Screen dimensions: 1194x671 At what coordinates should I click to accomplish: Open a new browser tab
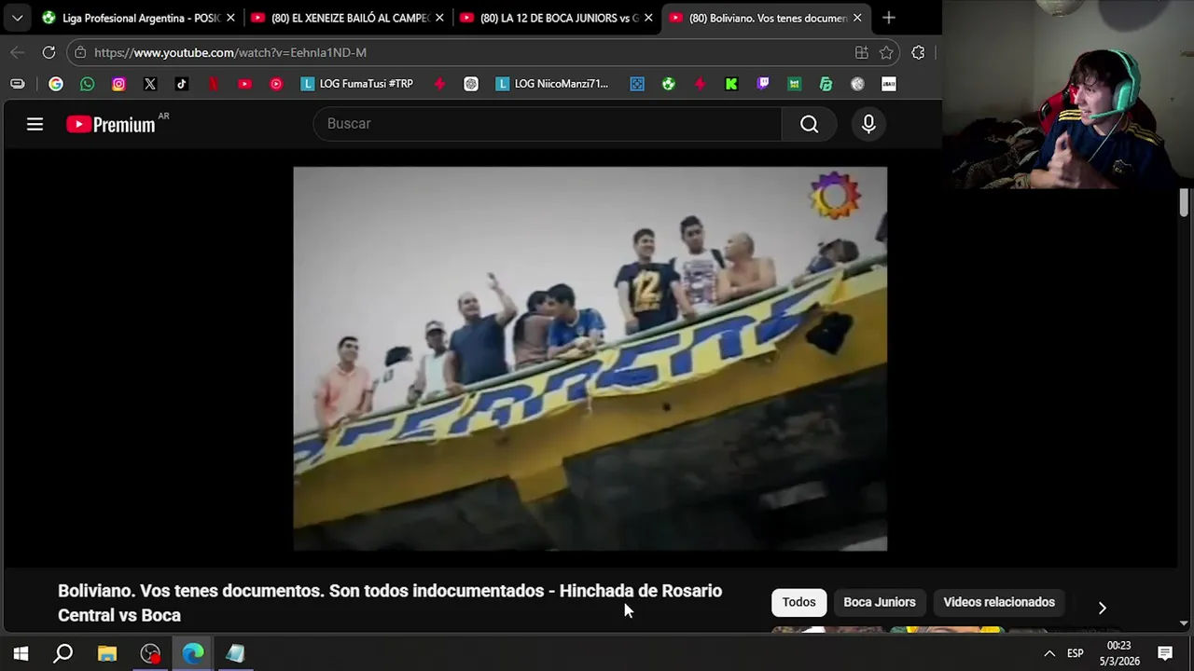(888, 18)
